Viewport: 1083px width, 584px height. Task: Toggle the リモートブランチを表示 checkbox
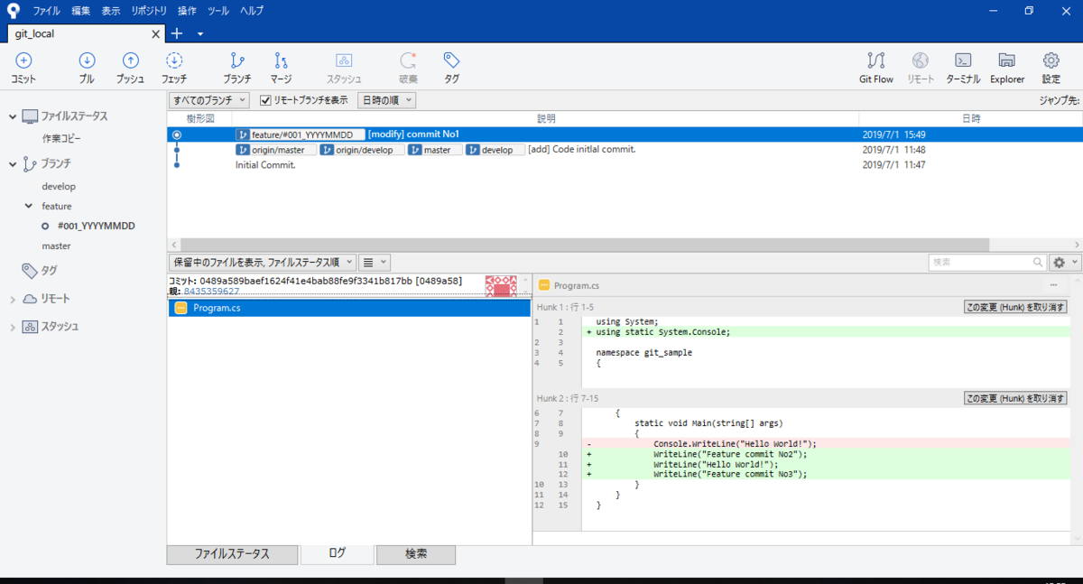265,100
